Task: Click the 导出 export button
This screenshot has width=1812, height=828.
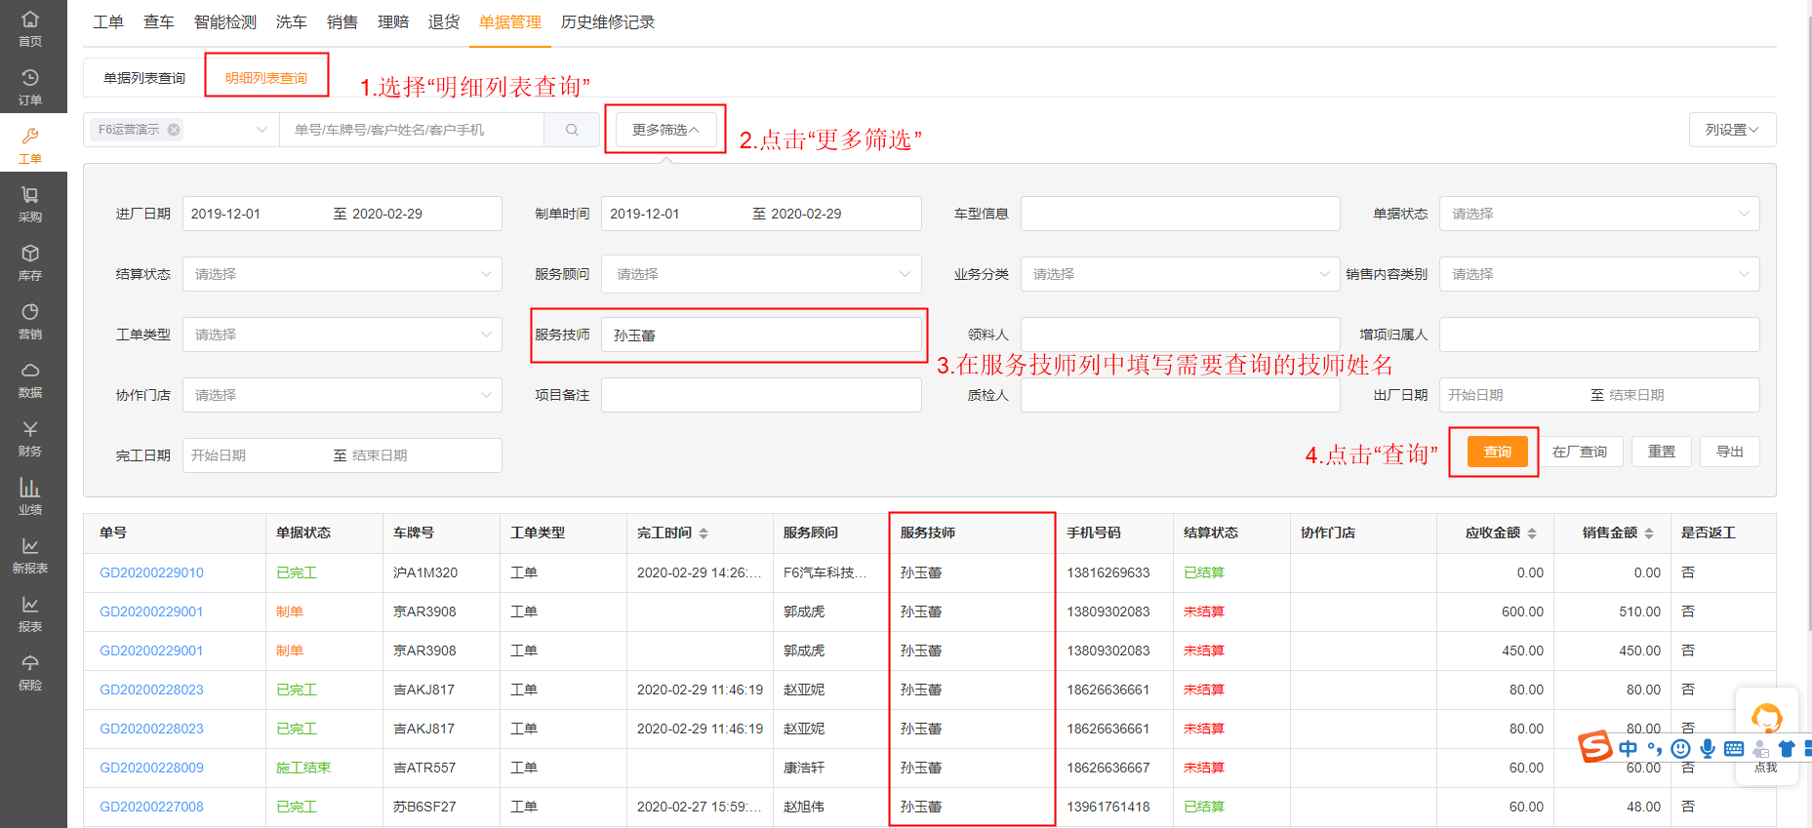Action: click(1730, 452)
